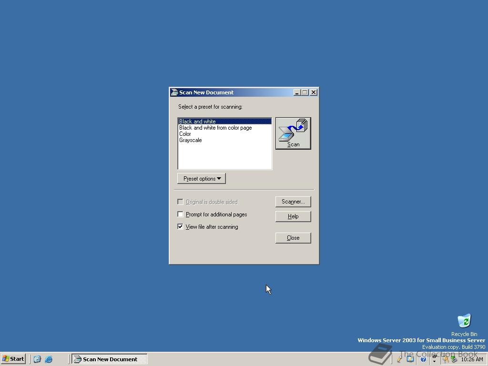Enable Prompt for additional pages
The height and width of the screenshot is (366, 488).
[x=180, y=214]
